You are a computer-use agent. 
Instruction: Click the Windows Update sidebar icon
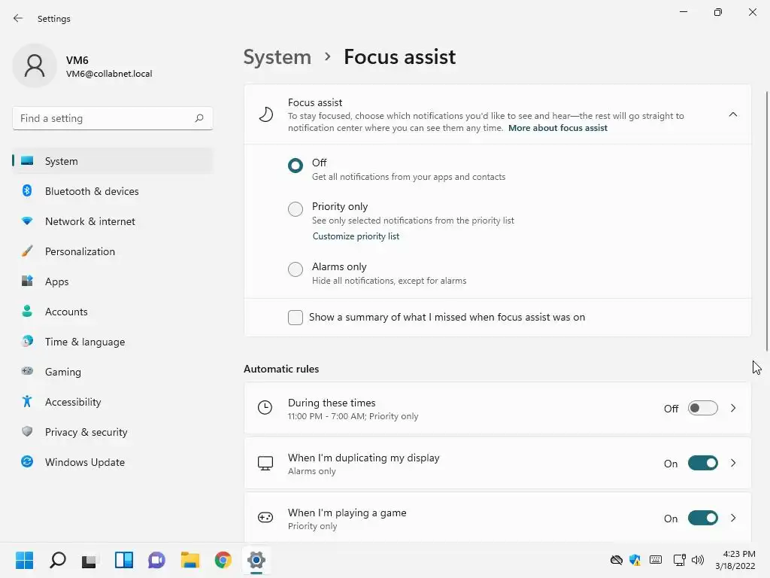(27, 462)
